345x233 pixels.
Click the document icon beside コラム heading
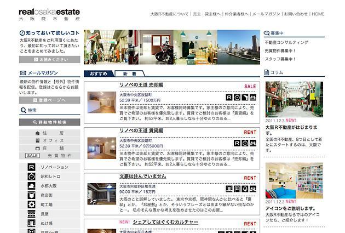[267, 72]
